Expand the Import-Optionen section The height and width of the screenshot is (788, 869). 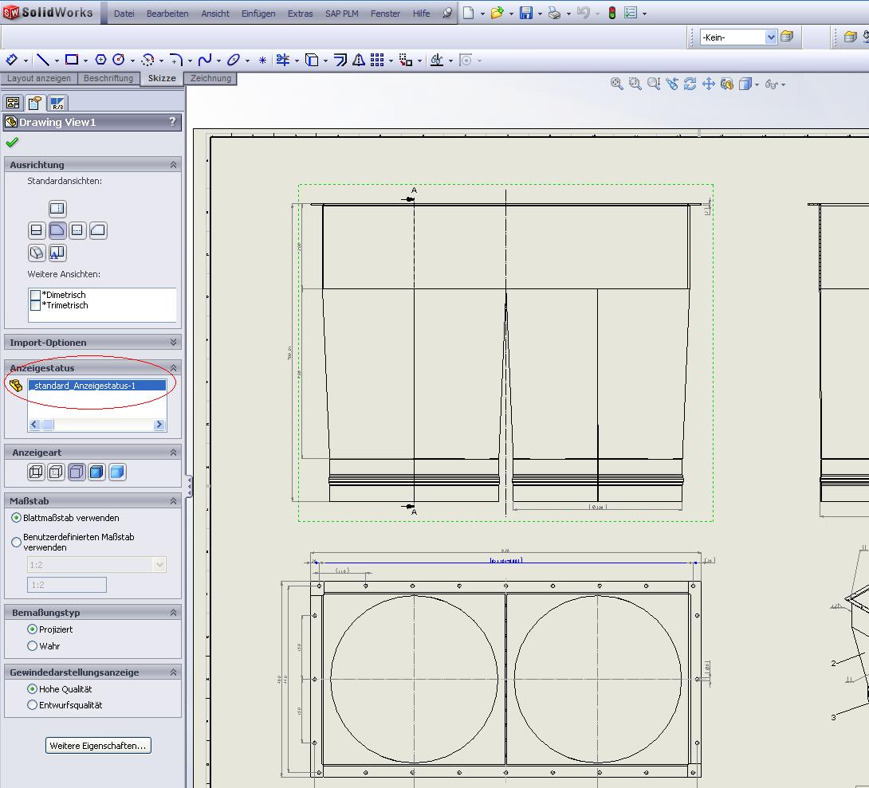(173, 343)
